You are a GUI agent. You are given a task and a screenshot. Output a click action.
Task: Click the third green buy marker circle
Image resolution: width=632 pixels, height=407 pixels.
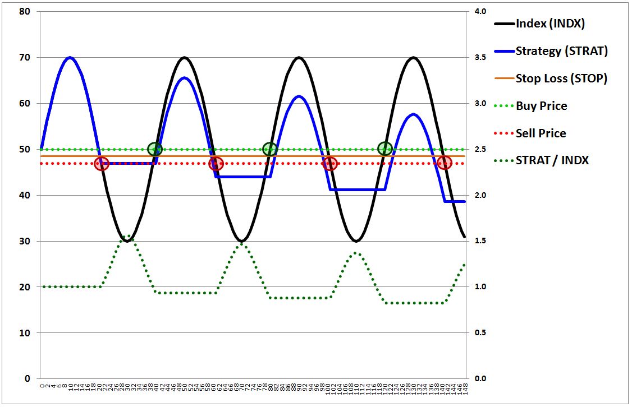(384, 149)
